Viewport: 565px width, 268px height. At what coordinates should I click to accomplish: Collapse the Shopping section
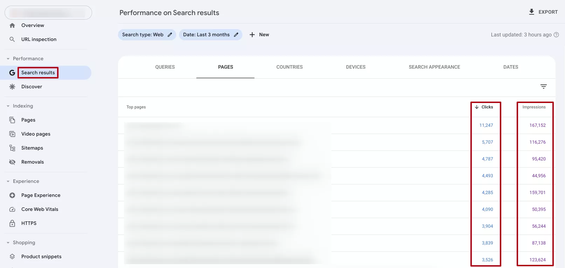[8, 243]
